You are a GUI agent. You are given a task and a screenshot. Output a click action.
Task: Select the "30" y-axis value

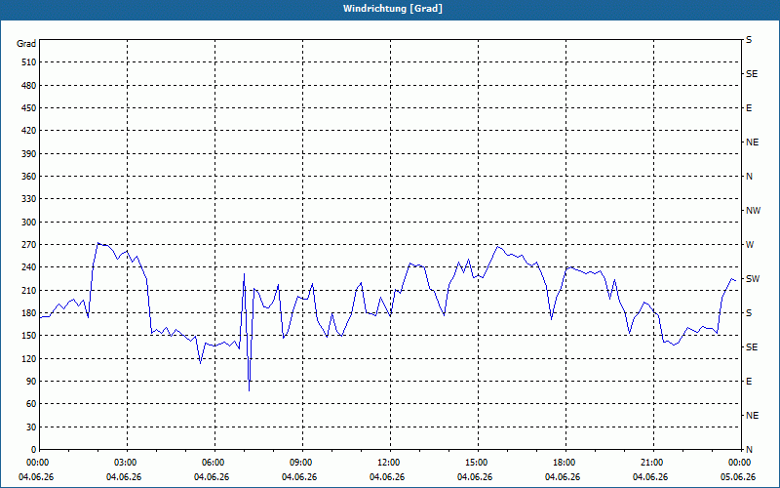31,427
